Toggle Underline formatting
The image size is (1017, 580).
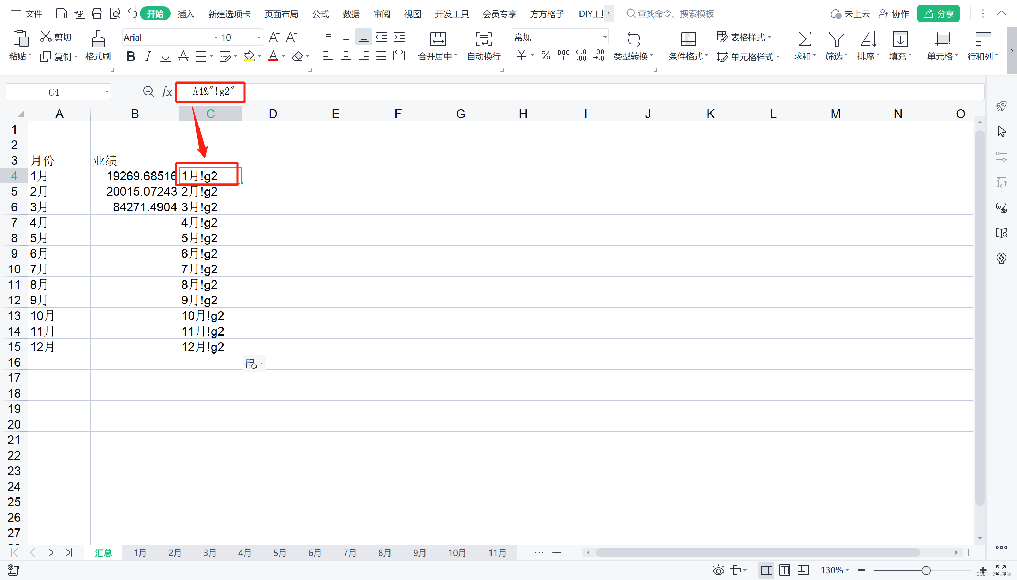(x=165, y=56)
